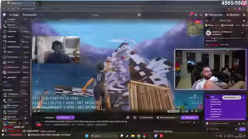Toggle the channel notification bell icon

click(x=135, y=117)
